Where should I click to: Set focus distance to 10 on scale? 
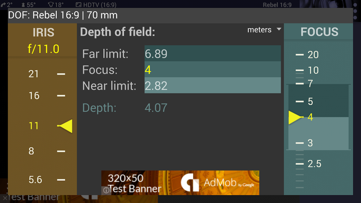(x=313, y=70)
